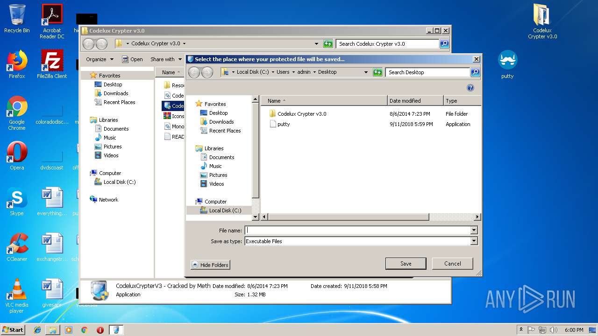Select Music library in save dialog

[x=215, y=166]
